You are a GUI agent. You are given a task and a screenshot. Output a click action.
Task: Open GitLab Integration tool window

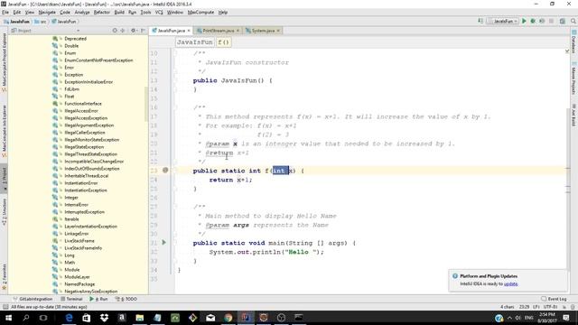(x=33, y=299)
